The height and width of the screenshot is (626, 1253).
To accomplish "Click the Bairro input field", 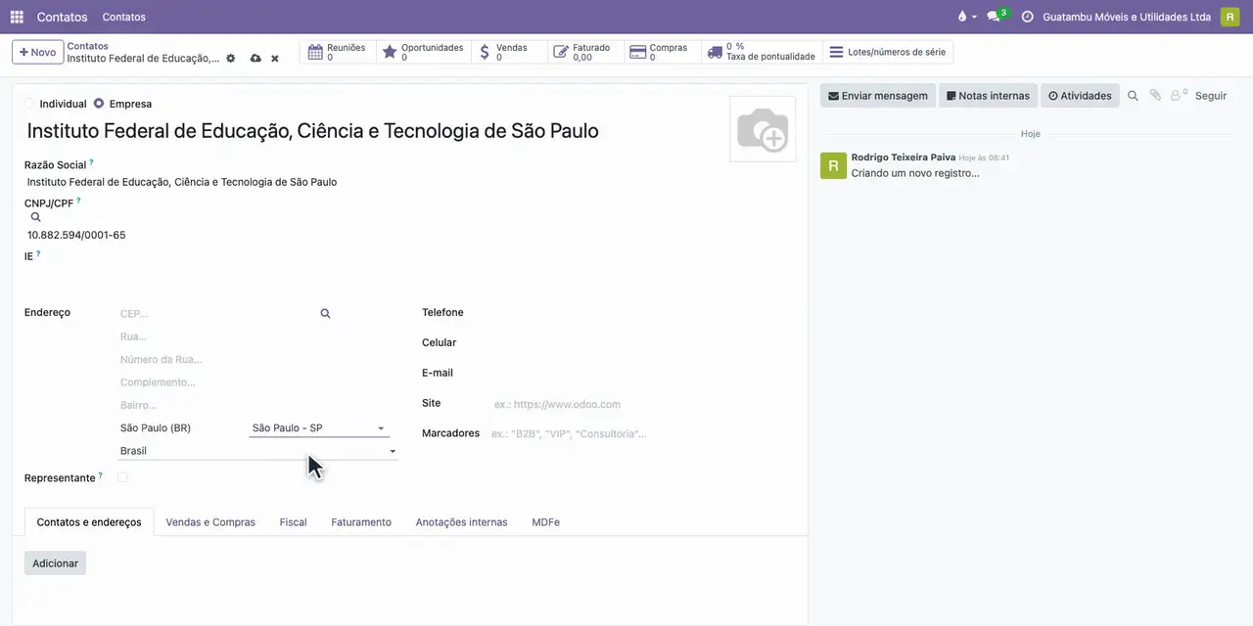I will coord(258,405).
